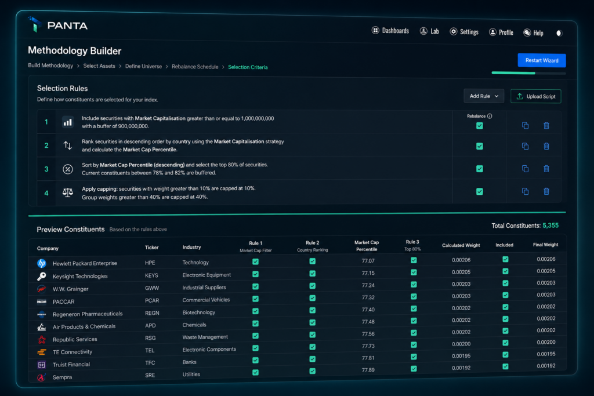
Task: Delete rule 2 with trash icon
Action: point(546,146)
